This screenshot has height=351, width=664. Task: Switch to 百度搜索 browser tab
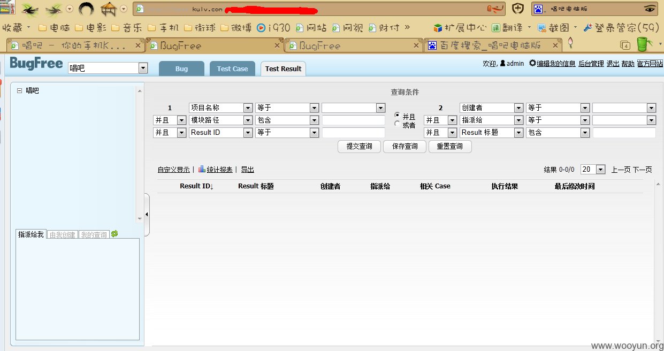coord(493,46)
